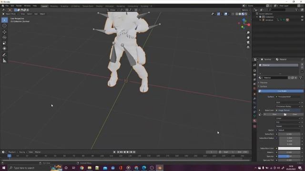Click the Specular slider
Image resolution: width=305 pixels, height=171 pixels.
tap(289, 156)
